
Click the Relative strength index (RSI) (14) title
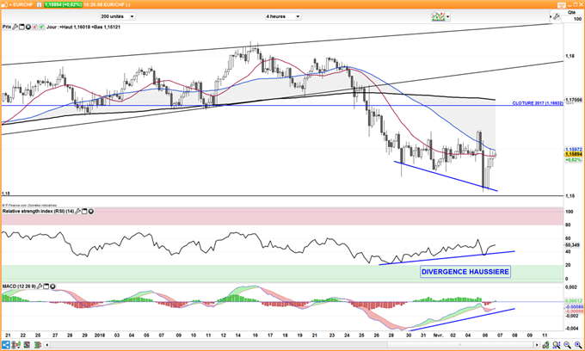pos(38,211)
